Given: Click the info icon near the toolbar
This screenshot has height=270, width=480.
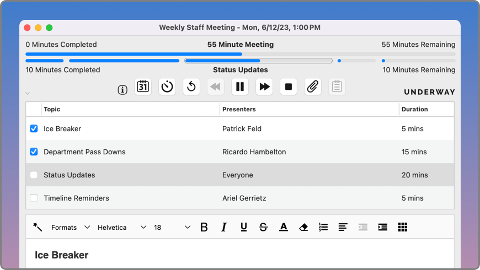Looking at the screenshot, I should [x=122, y=90].
